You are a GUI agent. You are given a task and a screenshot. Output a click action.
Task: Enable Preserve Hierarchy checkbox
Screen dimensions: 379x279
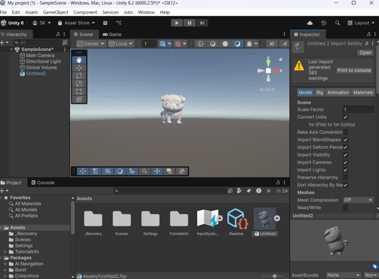(x=345, y=177)
